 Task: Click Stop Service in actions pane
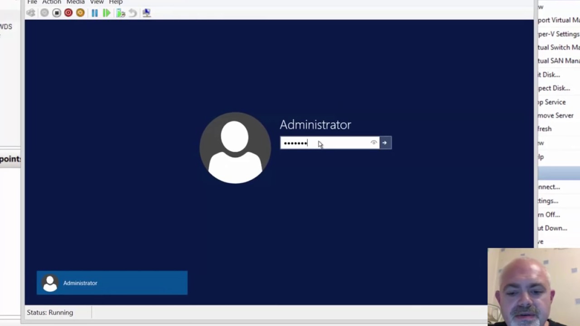(x=552, y=102)
